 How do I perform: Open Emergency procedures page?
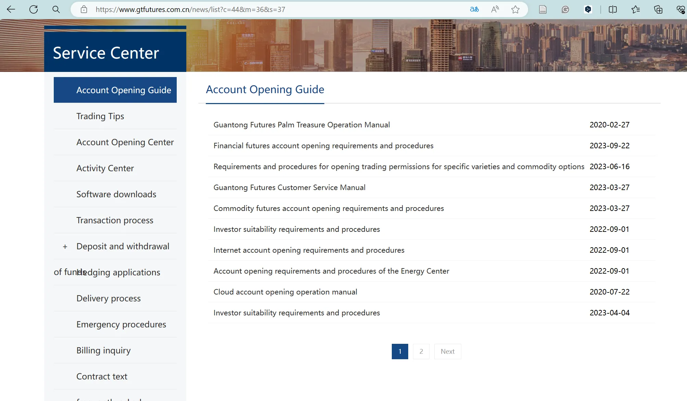click(121, 324)
